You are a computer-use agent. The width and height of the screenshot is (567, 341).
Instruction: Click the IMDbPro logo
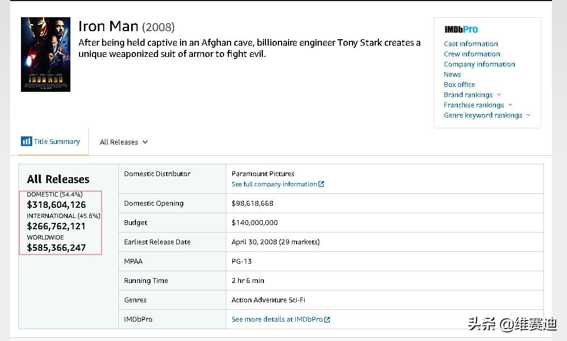coord(461,30)
